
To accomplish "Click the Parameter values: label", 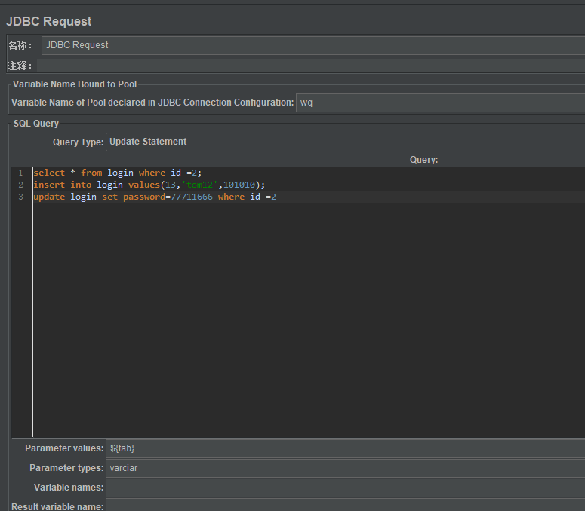I will (64, 448).
